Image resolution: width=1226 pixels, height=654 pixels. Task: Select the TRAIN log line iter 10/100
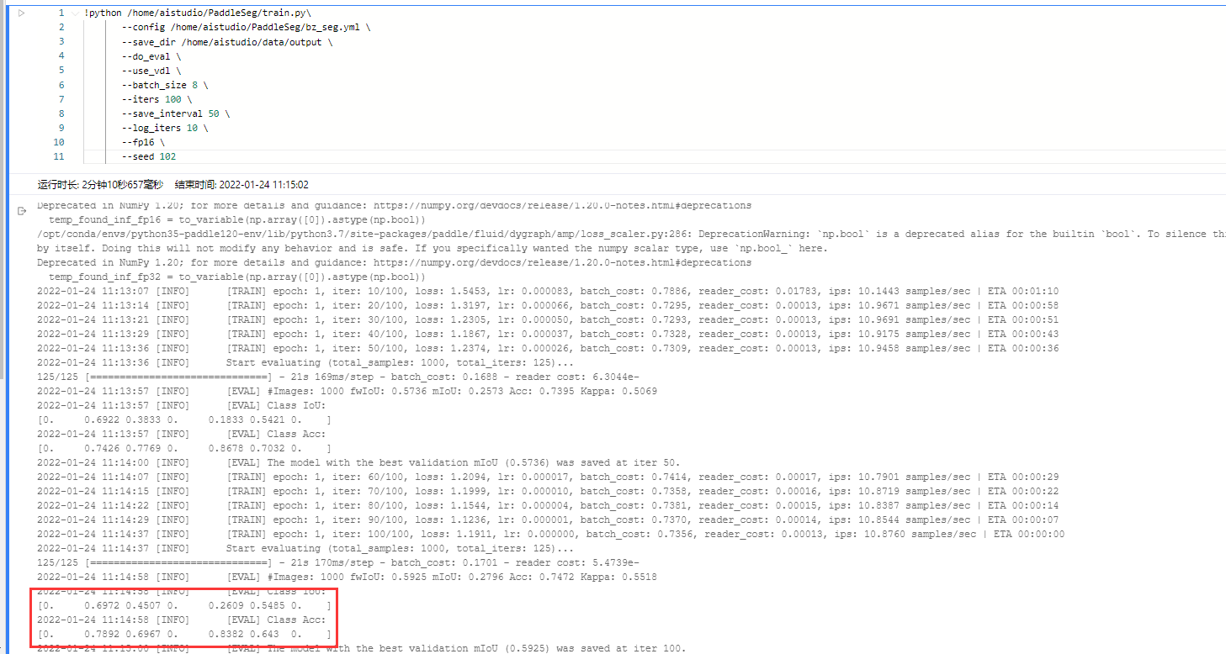[548, 291]
